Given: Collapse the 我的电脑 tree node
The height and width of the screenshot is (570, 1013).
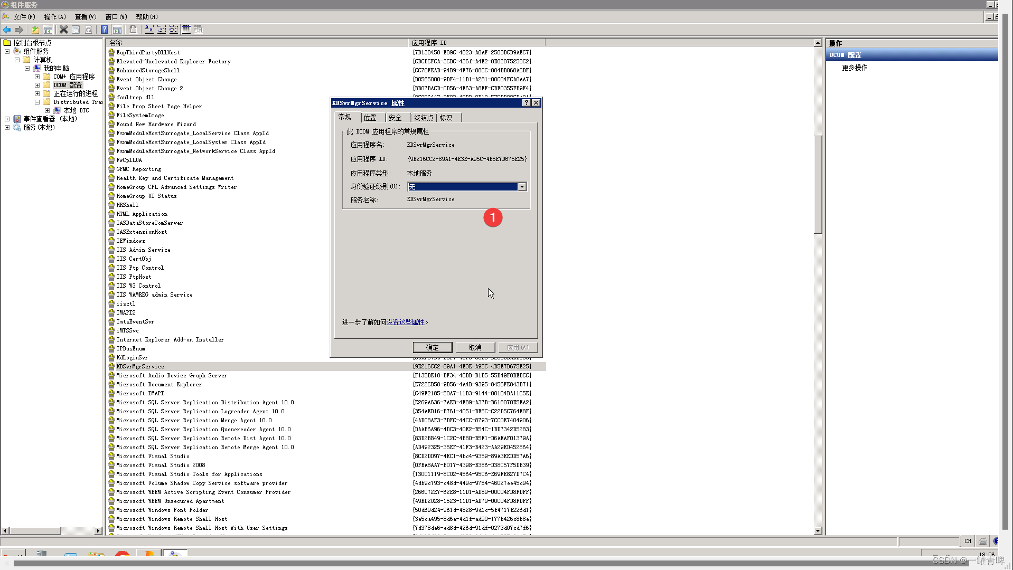Looking at the screenshot, I should click(27, 68).
